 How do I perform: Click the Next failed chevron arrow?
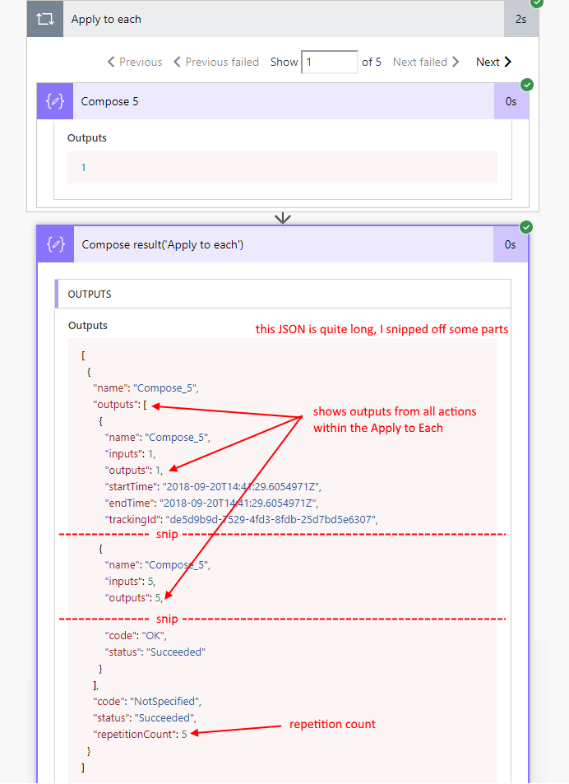tap(456, 62)
